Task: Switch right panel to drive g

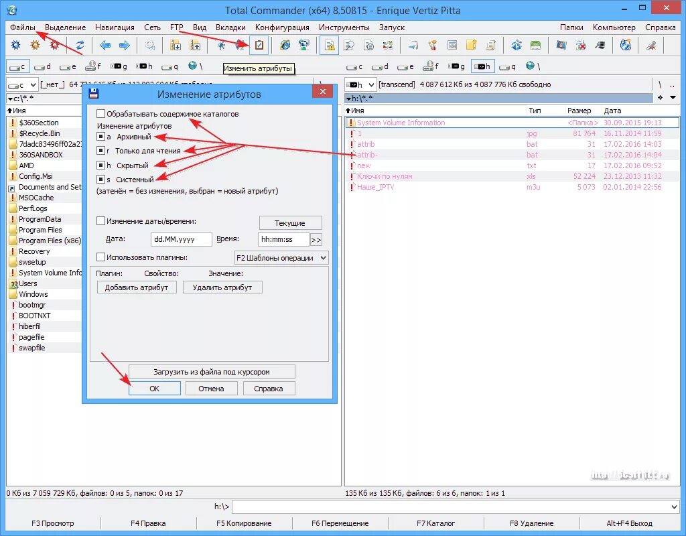Action: click(x=457, y=66)
